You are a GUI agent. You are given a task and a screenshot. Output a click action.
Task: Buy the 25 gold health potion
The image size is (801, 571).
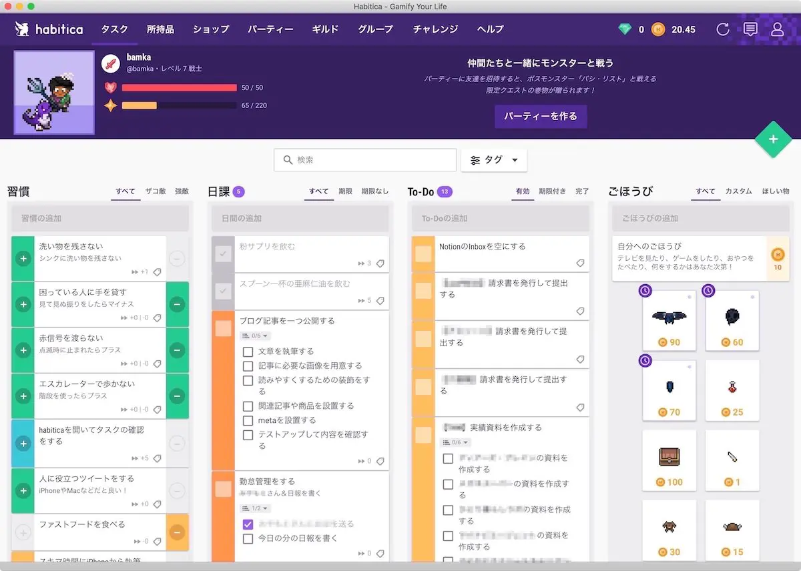click(732, 390)
